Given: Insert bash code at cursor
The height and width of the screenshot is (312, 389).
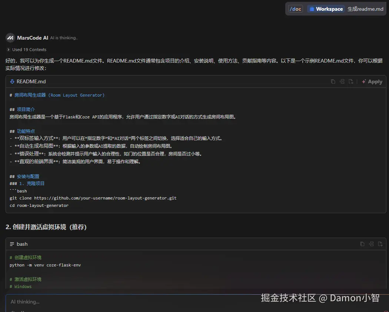Looking at the screenshot, I should click(x=371, y=244).
